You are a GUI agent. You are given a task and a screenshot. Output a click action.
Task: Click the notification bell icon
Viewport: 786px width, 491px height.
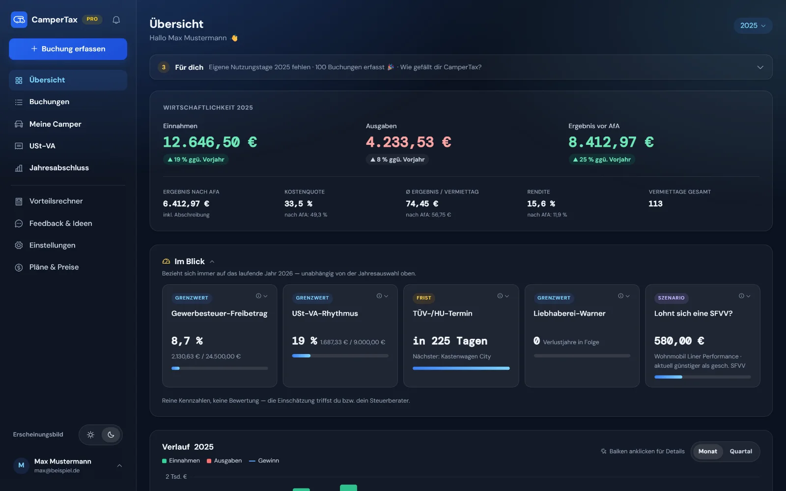[116, 20]
